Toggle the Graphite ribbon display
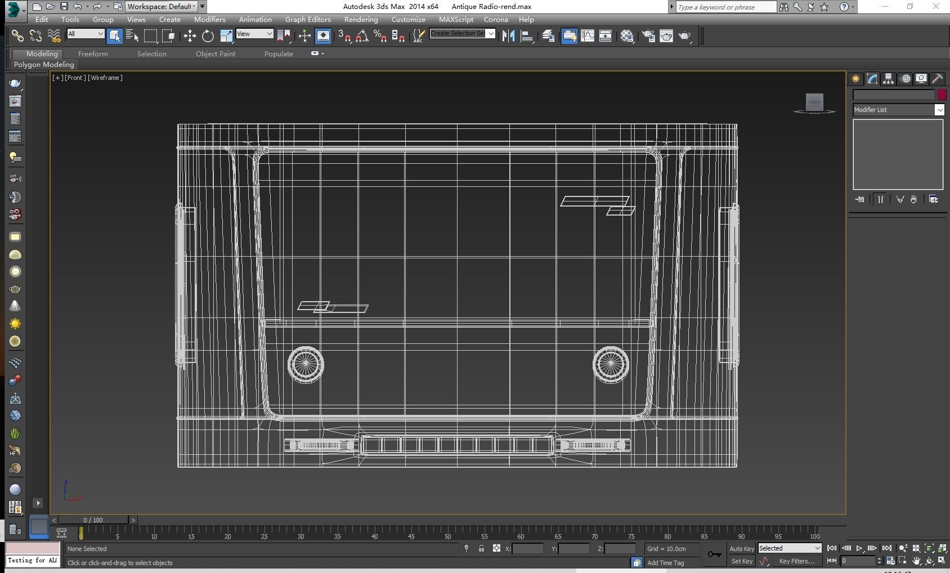This screenshot has height=573, width=950. [569, 36]
